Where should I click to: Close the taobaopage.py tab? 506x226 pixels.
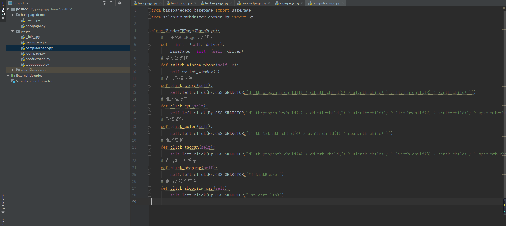point(231,3)
